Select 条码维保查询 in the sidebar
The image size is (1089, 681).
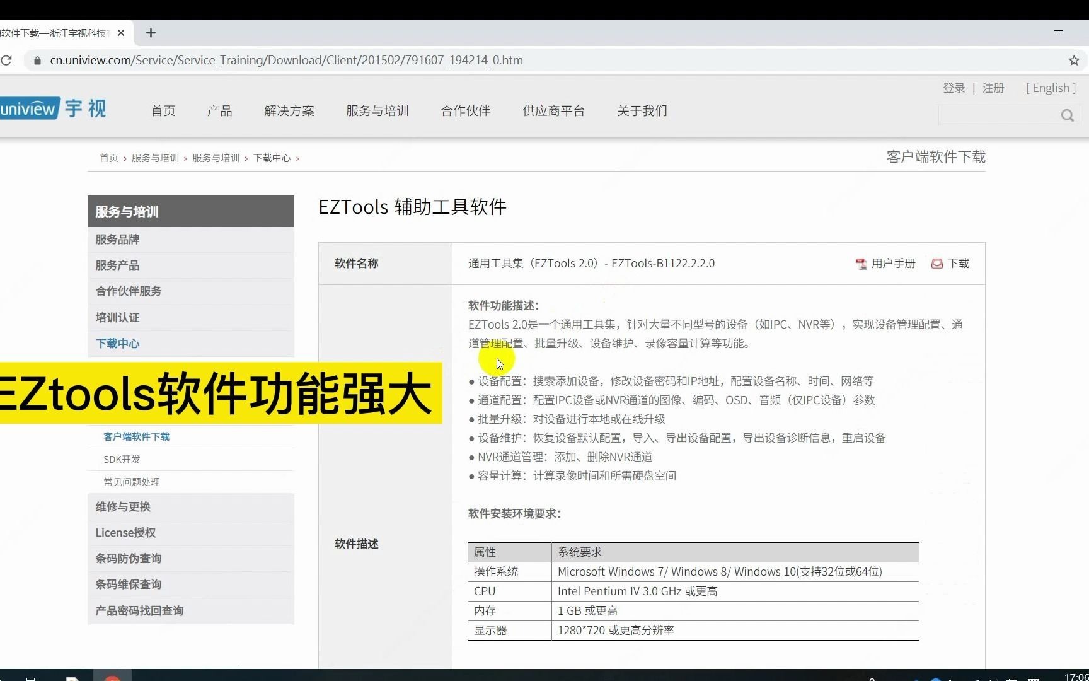tap(191, 585)
